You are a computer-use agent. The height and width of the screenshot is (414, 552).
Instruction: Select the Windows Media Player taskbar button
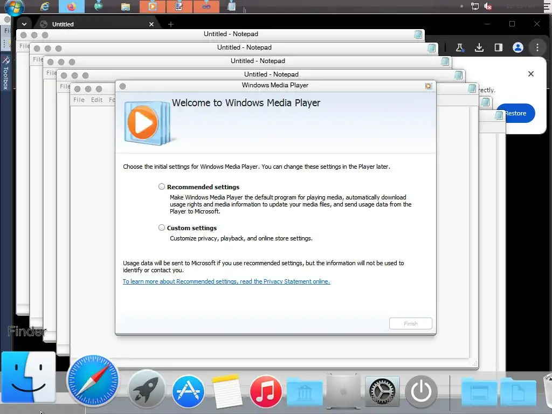(x=153, y=6)
